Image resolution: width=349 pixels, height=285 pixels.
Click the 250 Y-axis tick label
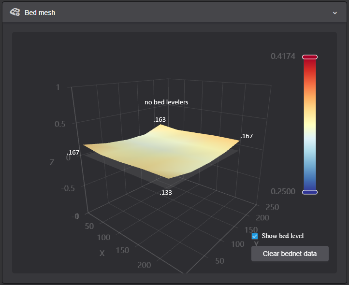tap(272, 207)
